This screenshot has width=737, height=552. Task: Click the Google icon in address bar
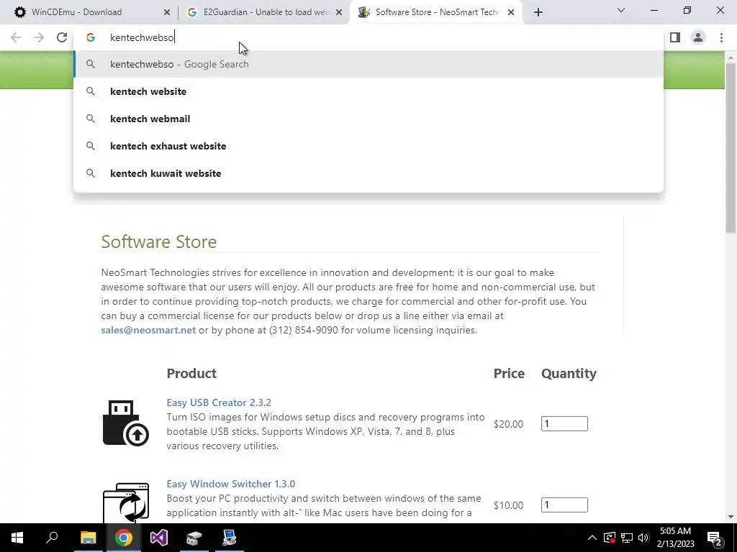[91, 37]
